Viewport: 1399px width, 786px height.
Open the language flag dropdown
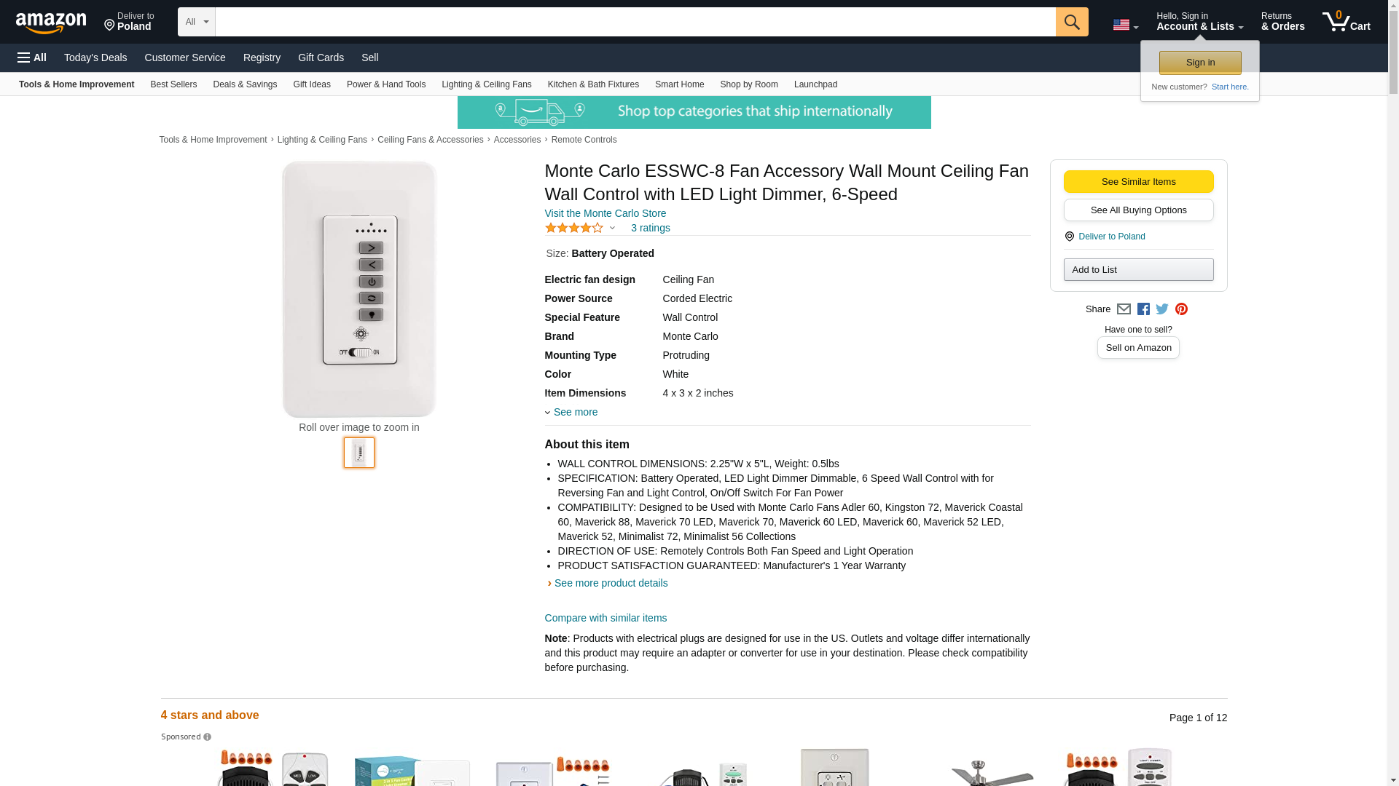coord(1125,25)
